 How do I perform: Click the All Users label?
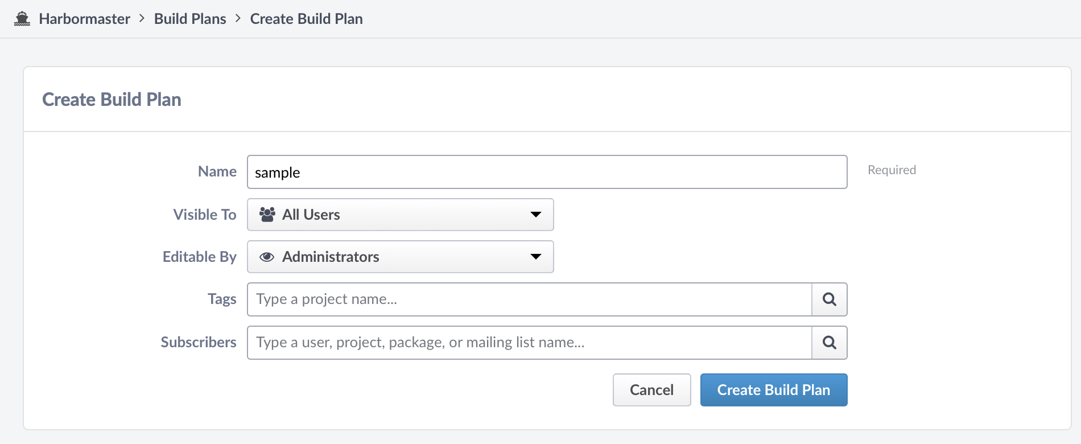point(311,215)
